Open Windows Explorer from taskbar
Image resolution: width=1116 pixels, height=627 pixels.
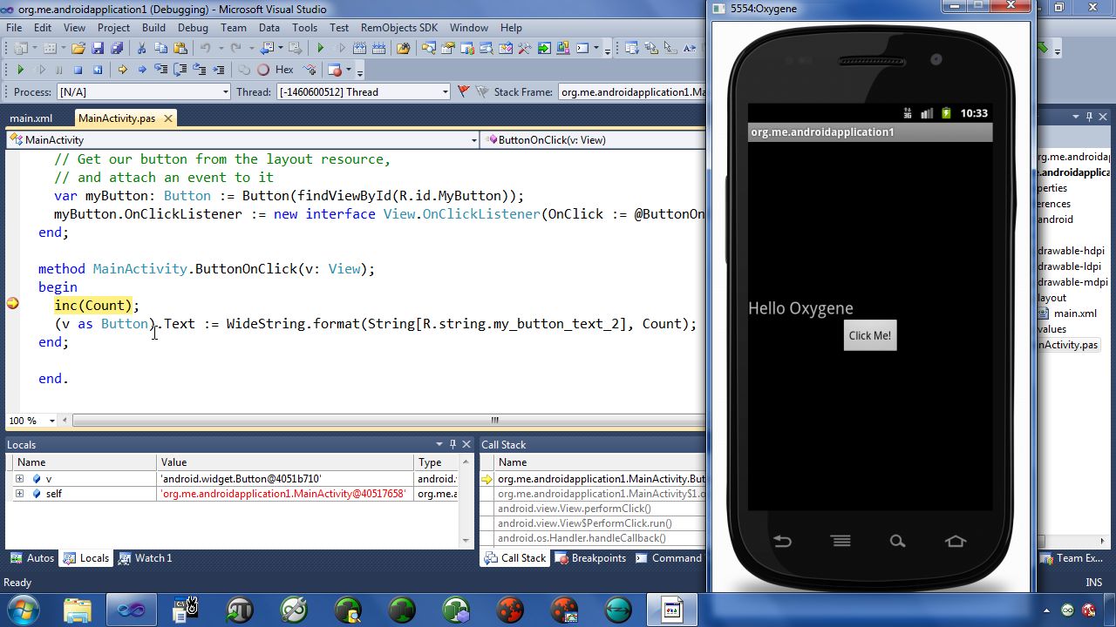[x=78, y=609]
